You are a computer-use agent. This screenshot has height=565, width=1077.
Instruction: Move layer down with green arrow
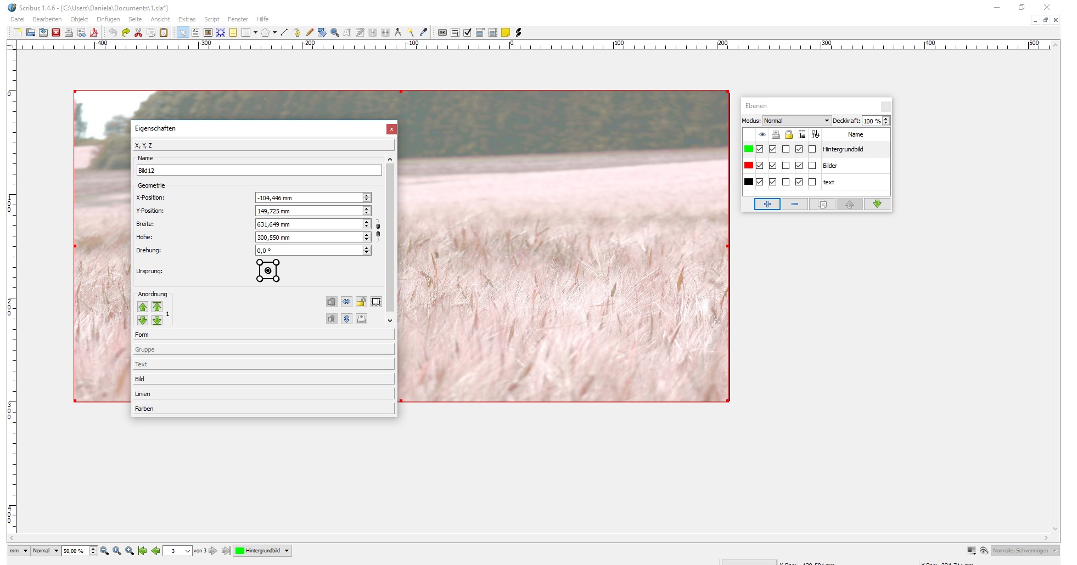(x=877, y=204)
